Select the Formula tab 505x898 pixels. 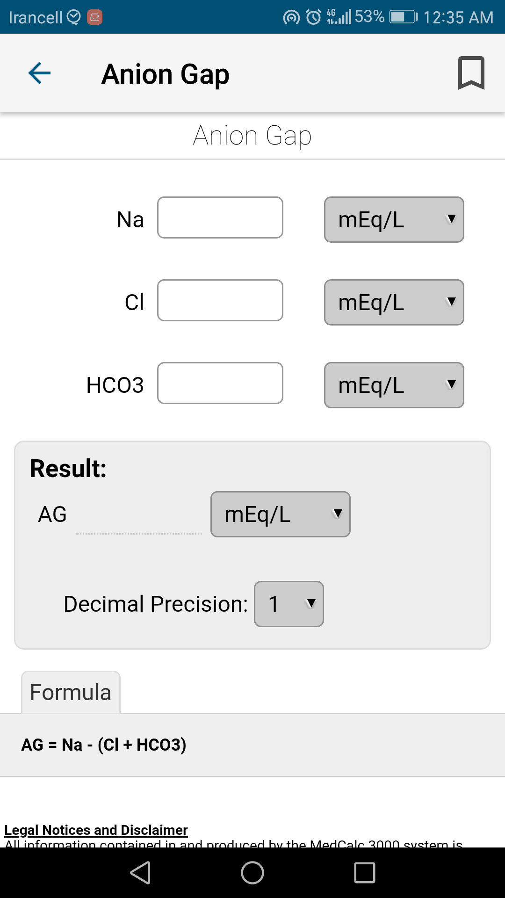[x=71, y=692]
